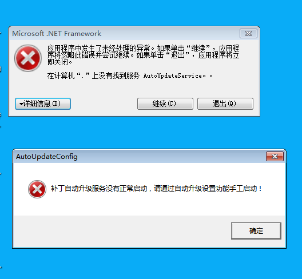
Task: Click the unhandled exception paragraph starting 应用程序中发生了
Action: point(144,55)
